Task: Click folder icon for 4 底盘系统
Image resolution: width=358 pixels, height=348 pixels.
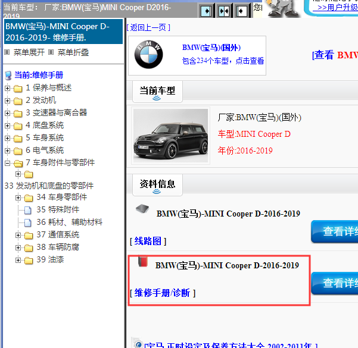Action: (18, 126)
